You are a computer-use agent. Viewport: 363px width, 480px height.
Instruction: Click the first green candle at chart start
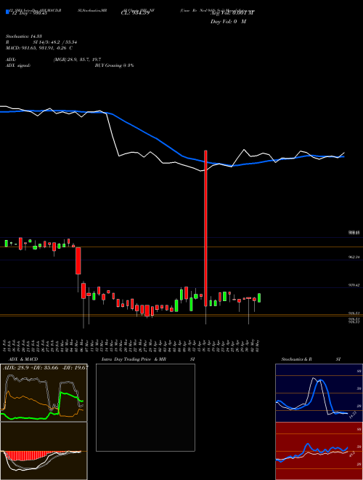tap(6, 244)
